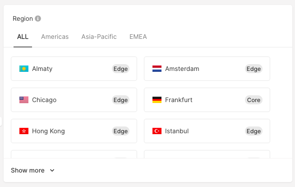Viewport: 295px width, 187px height.
Task: Click the Region info icon
Action: (38, 19)
